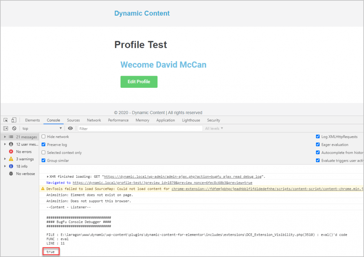Select the No errors sidebar row
This screenshot has height=257, width=364.
20,151
